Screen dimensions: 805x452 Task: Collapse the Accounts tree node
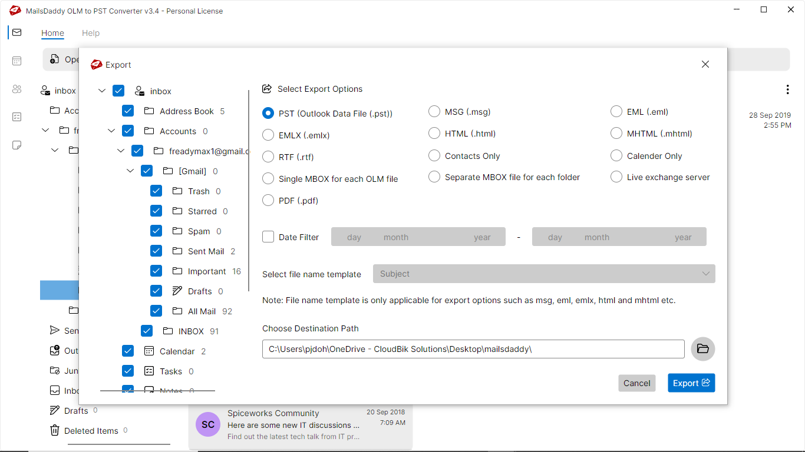click(111, 131)
